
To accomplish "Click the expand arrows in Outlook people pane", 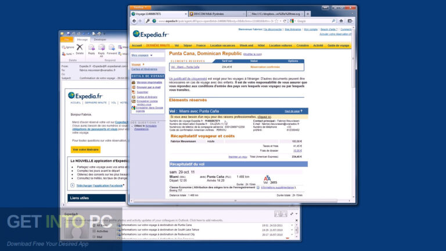I will [292, 214].
